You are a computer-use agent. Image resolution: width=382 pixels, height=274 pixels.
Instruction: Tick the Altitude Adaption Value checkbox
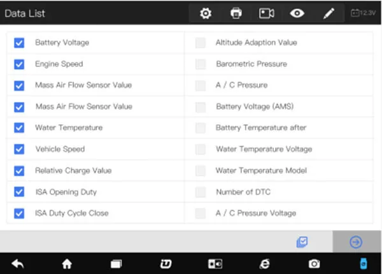click(201, 43)
